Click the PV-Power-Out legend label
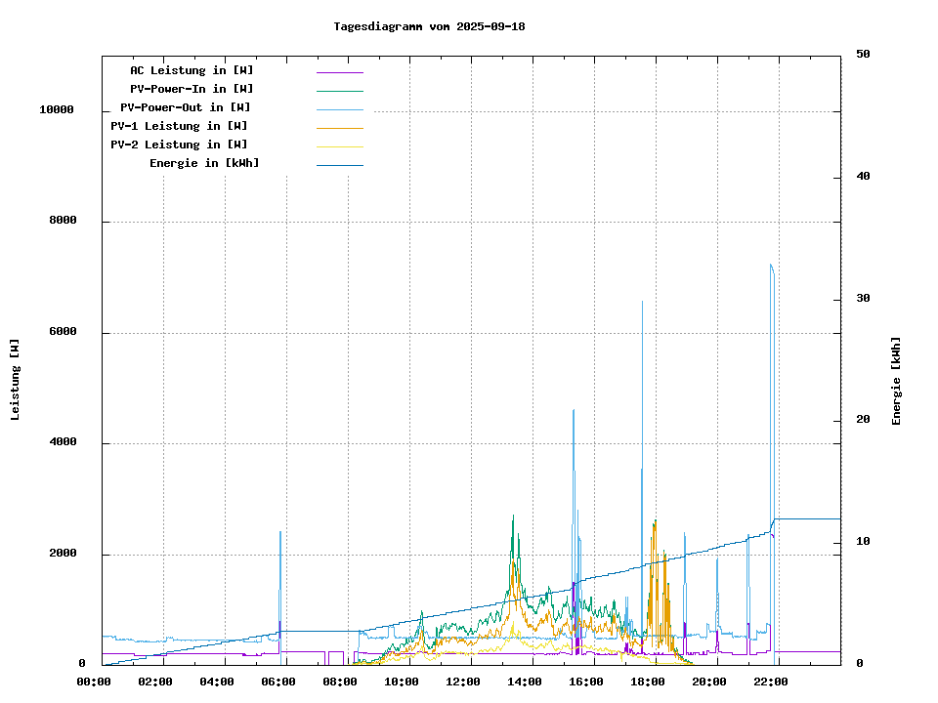 (185, 107)
